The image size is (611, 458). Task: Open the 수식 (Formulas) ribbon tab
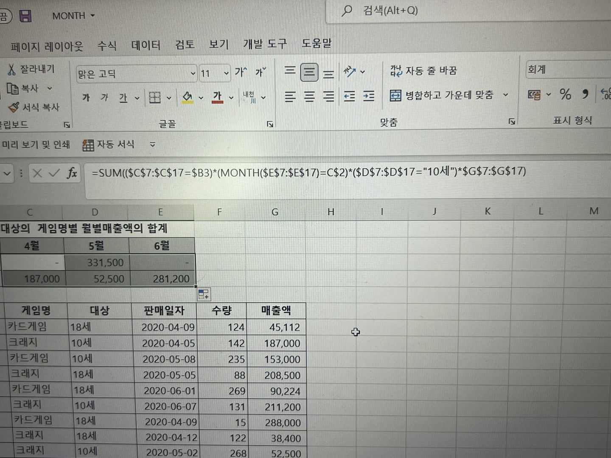click(107, 45)
